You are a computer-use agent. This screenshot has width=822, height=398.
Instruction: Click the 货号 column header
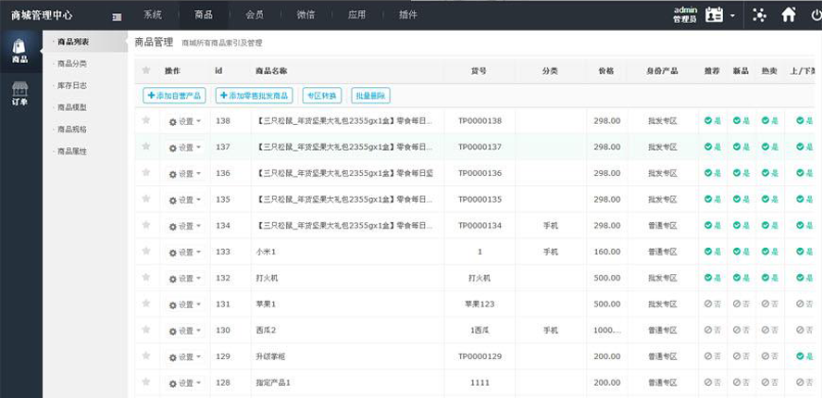(x=479, y=70)
